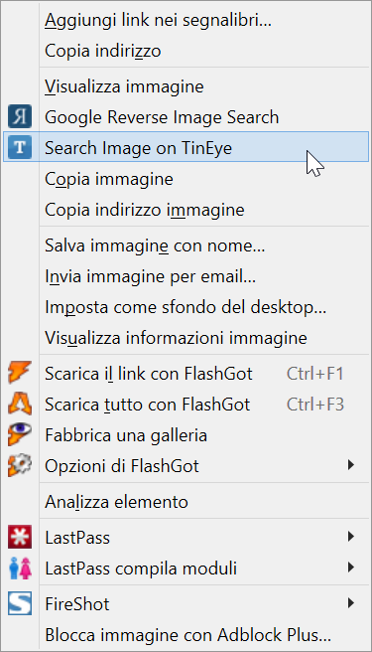The height and width of the screenshot is (652, 372).
Task: Select 'Google Reverse Image Search' entry
Action: (x=186, y=117)
